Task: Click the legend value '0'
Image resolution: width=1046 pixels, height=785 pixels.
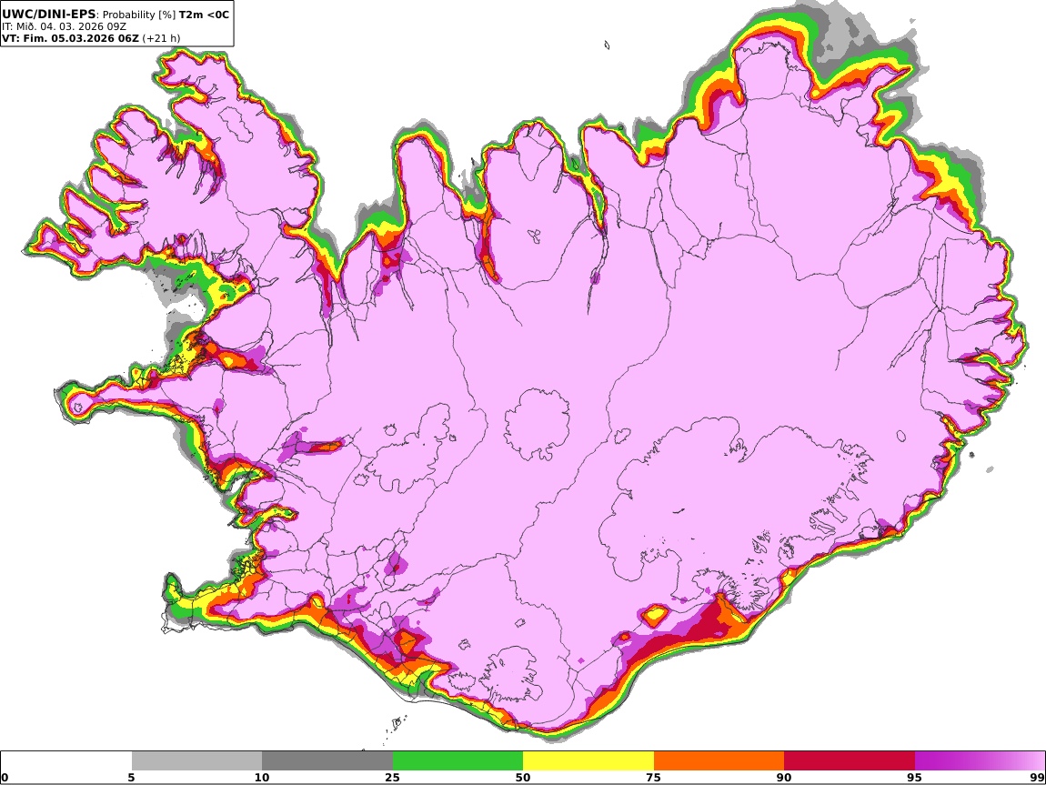Action: tap(5, 778)
